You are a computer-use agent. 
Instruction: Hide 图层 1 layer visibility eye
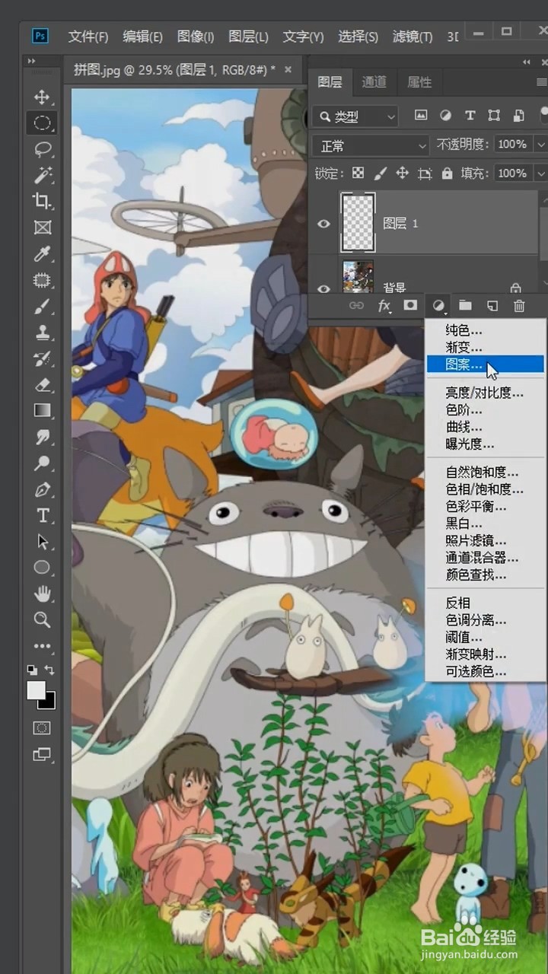point(324,224)
